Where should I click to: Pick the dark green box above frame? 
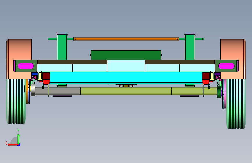click(x=126, y=55)
